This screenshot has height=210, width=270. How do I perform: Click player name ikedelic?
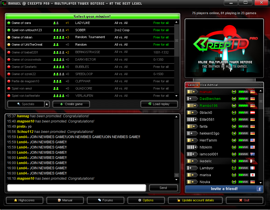205,161
